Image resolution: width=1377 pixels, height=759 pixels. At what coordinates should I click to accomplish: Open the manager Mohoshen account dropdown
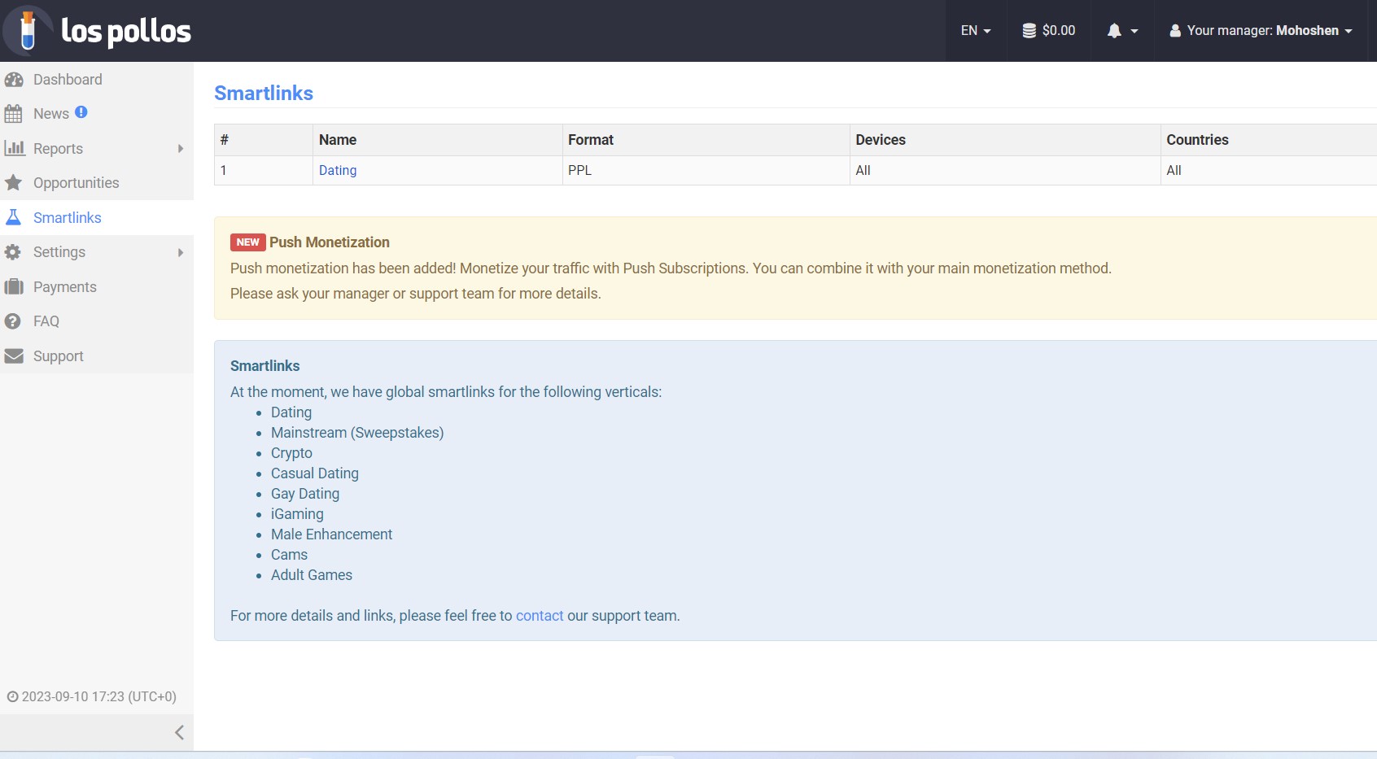point(1261,31)
